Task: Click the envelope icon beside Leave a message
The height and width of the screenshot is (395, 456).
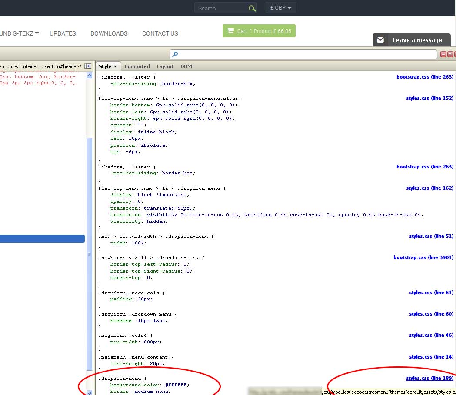Action: [380, 40]
